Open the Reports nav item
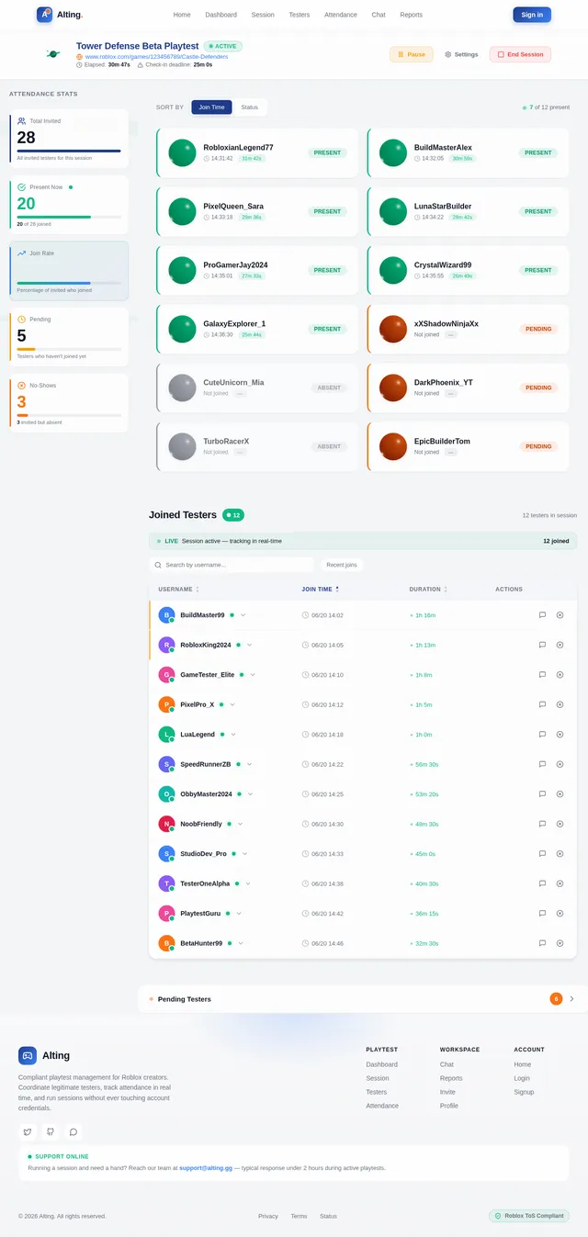 (412, 15)
